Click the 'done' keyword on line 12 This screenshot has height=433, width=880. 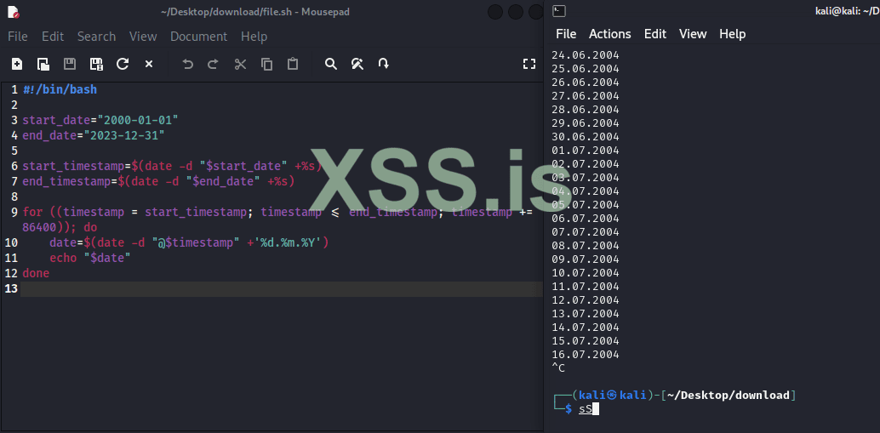click(36, 273)
